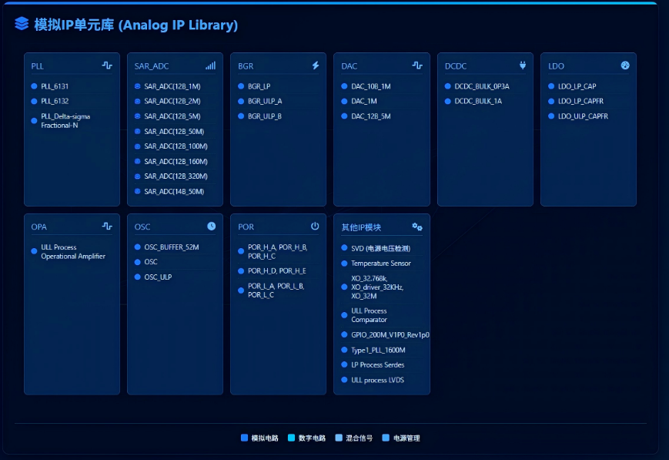Select BGR_ULP_A in the BGR list
This screenshot has height=460, width=669.
[264, 101]
